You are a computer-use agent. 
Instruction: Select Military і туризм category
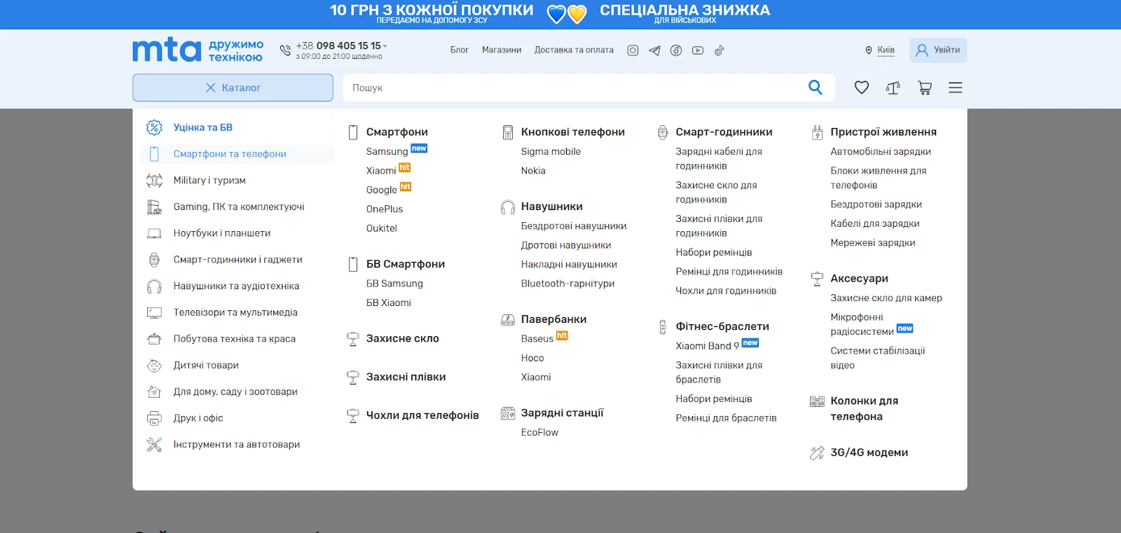209,180
